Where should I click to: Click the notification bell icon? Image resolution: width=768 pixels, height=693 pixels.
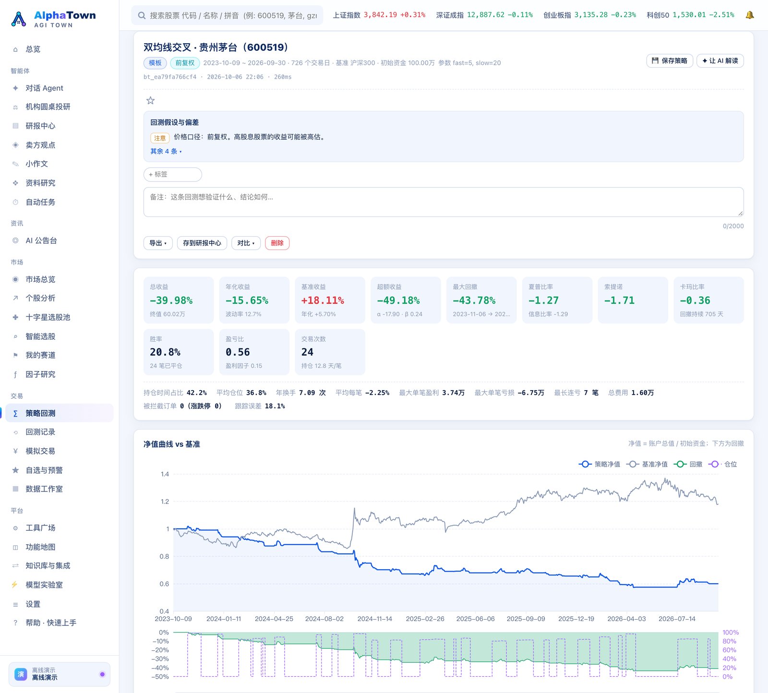[x=749, y=15]
